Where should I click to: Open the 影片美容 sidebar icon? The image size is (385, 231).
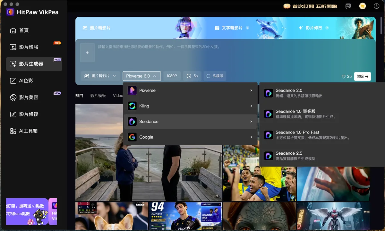(13, 98)
